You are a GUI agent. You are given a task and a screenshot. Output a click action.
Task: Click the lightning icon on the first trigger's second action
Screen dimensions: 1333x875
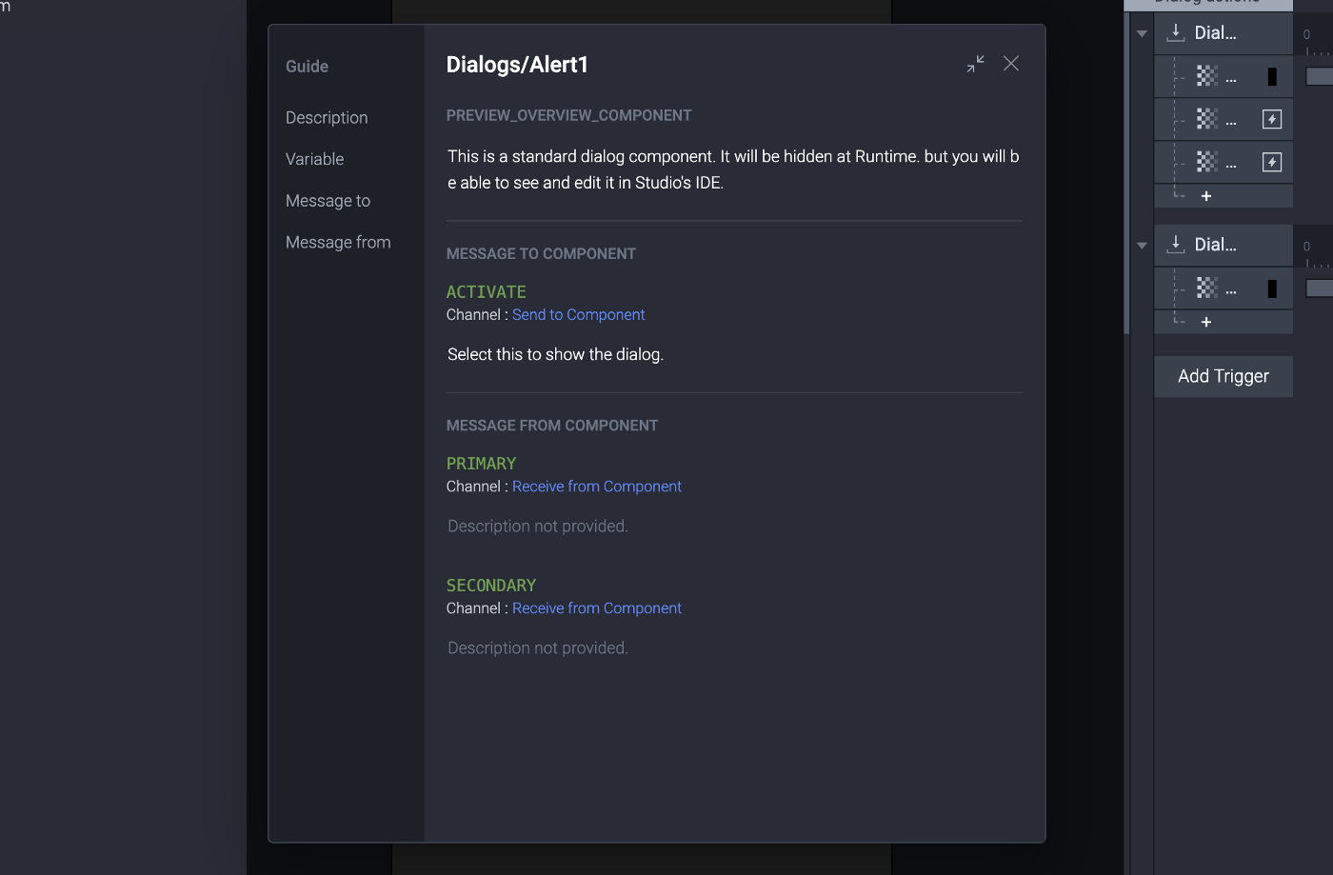pyautogui.click(x=1272, y=119)
